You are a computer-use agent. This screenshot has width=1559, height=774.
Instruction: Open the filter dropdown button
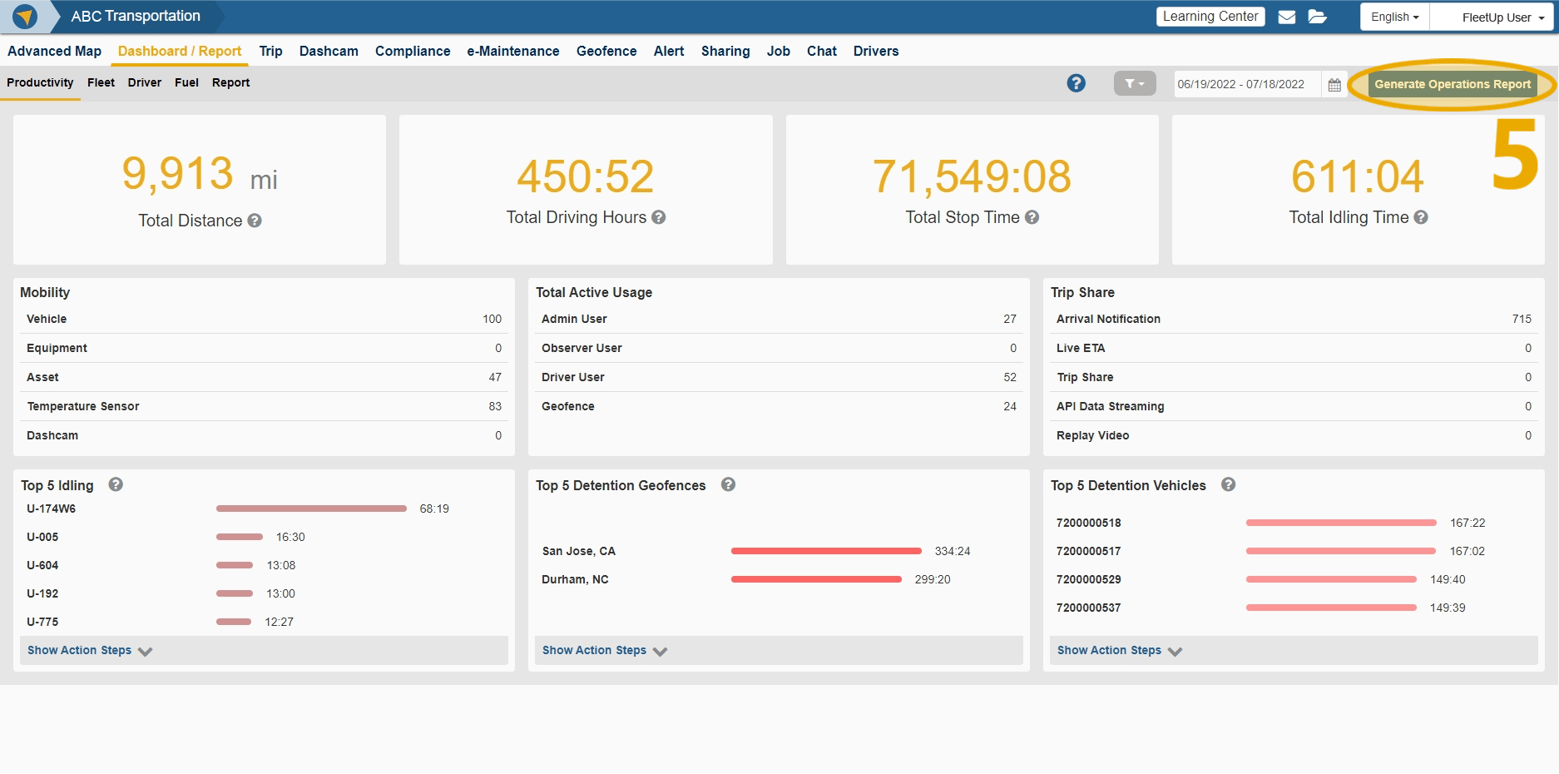1135,83
